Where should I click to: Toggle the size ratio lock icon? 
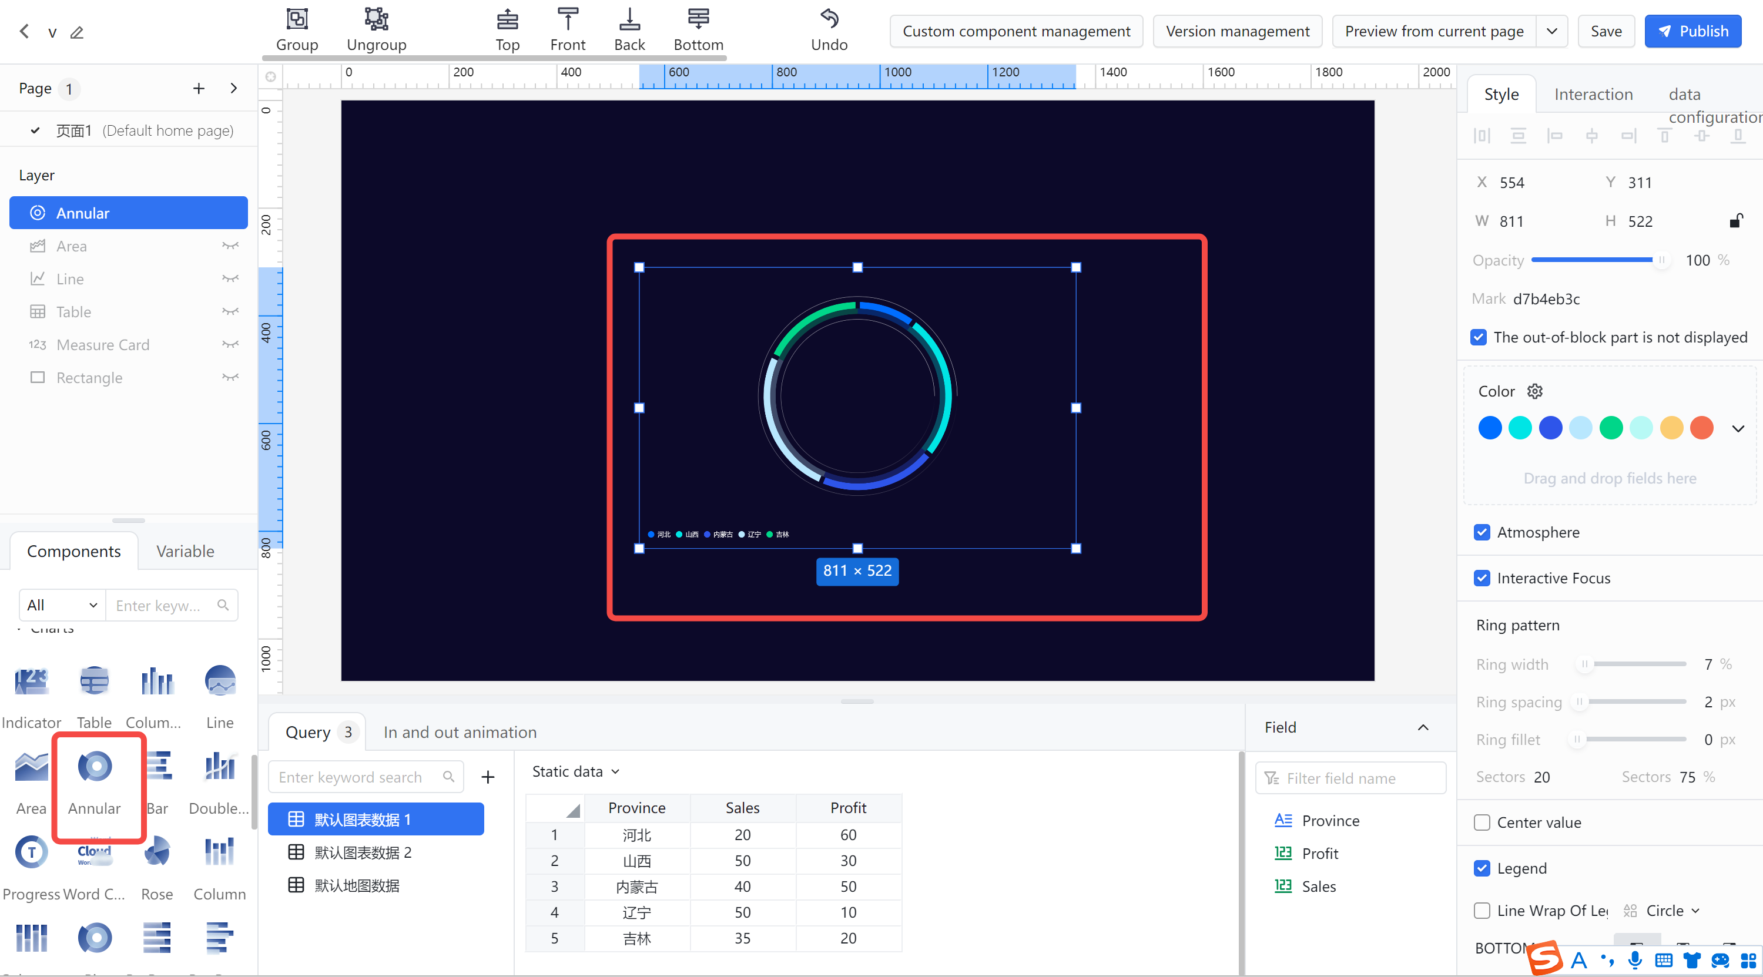1735,220
